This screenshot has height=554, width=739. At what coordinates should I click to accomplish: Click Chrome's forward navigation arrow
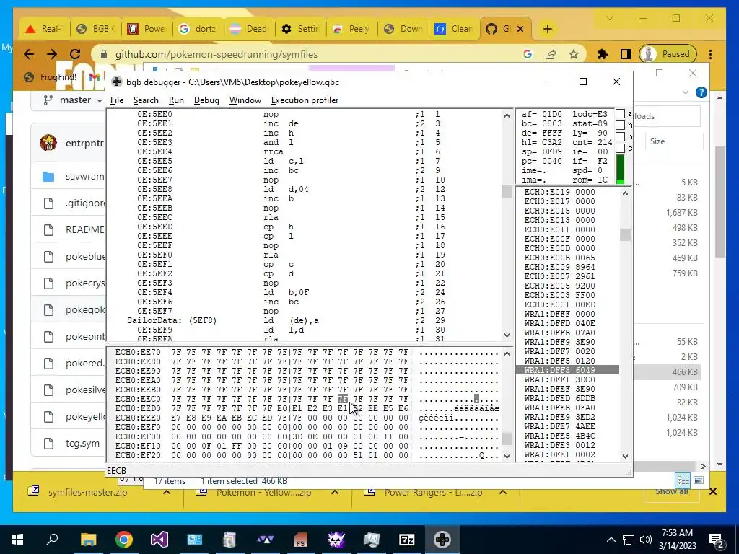(52, 54)
